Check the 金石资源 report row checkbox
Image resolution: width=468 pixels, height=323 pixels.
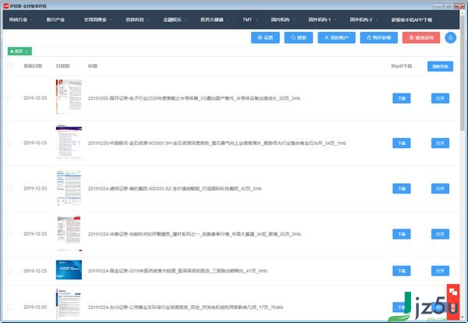coord(9,143)
